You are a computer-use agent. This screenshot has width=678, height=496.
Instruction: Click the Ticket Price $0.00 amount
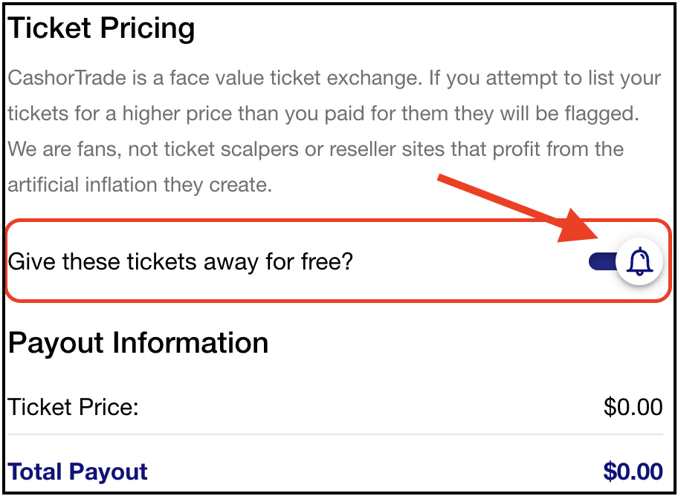[633, 407]
